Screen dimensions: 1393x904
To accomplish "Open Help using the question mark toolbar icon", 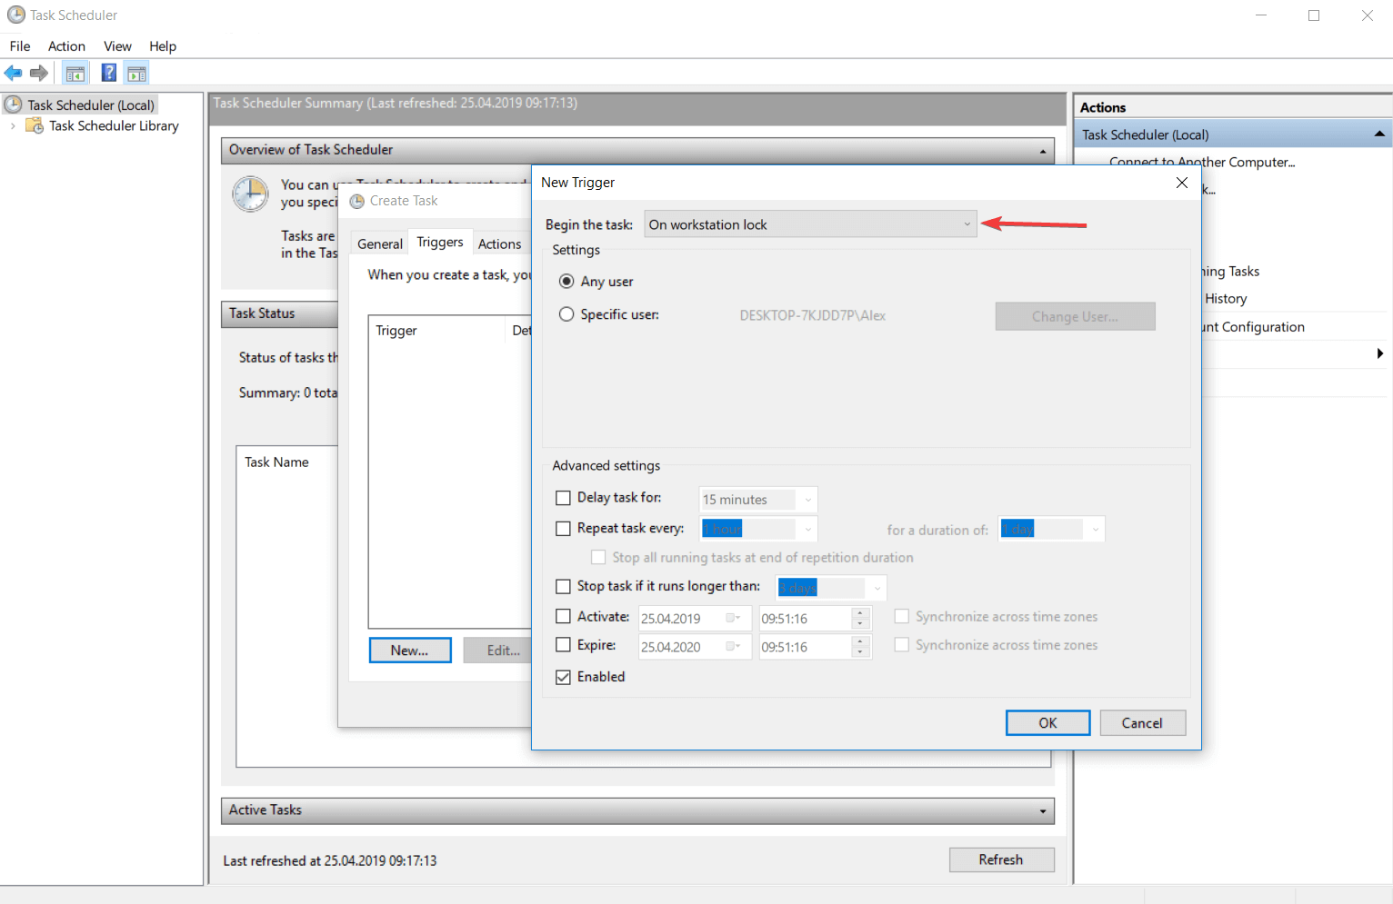I will pos(108,73).
